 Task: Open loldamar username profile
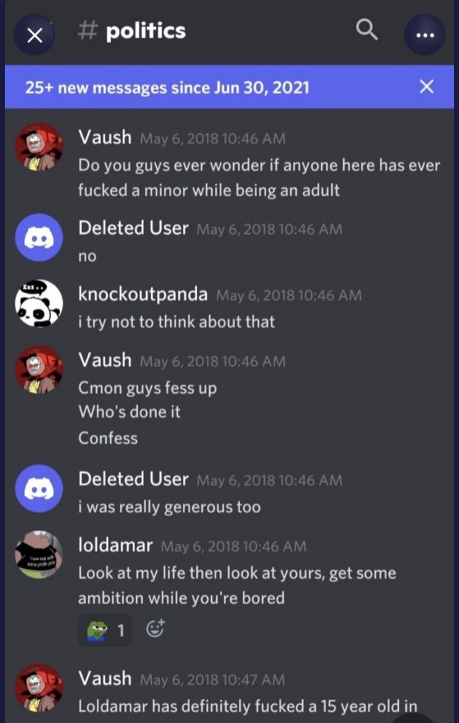click(x=115, y=545)
